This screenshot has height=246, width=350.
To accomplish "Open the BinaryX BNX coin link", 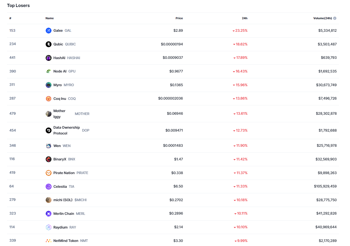I will click(60, 159).
